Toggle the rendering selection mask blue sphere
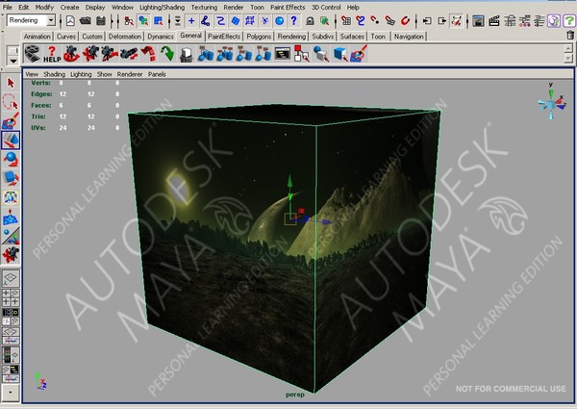 279,21
